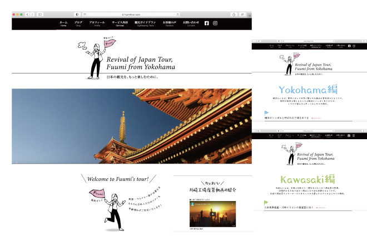This screenshot has width=367, height=245.
Task: Reload the page using address bar icon
Action: click(x=178, y=14)
